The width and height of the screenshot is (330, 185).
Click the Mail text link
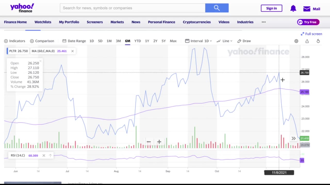[x=316, y=9]
